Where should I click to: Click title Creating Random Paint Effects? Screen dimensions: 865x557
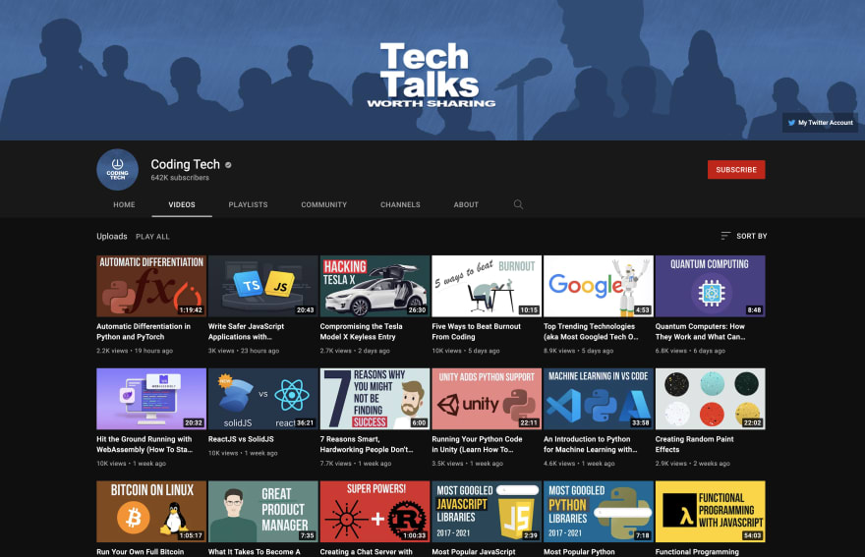coord(695,444)
